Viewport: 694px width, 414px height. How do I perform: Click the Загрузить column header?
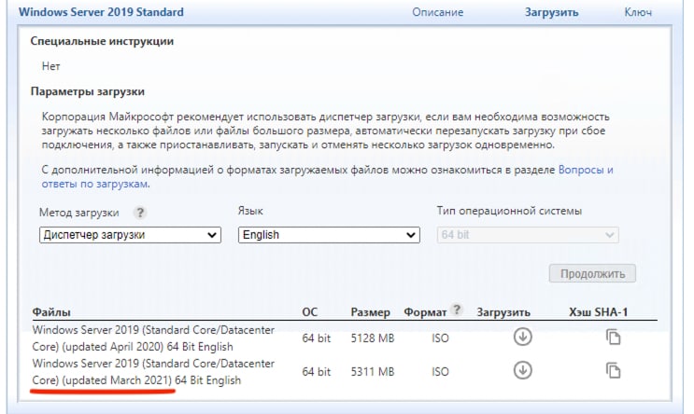pos(503,312)
